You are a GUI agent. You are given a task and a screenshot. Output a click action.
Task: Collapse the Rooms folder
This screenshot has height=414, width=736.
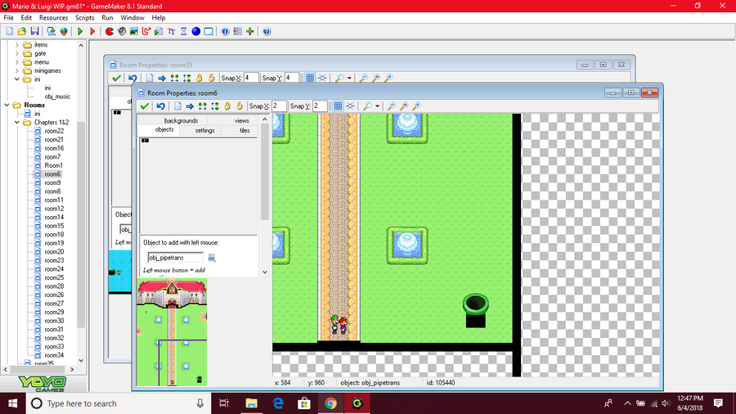7,106
